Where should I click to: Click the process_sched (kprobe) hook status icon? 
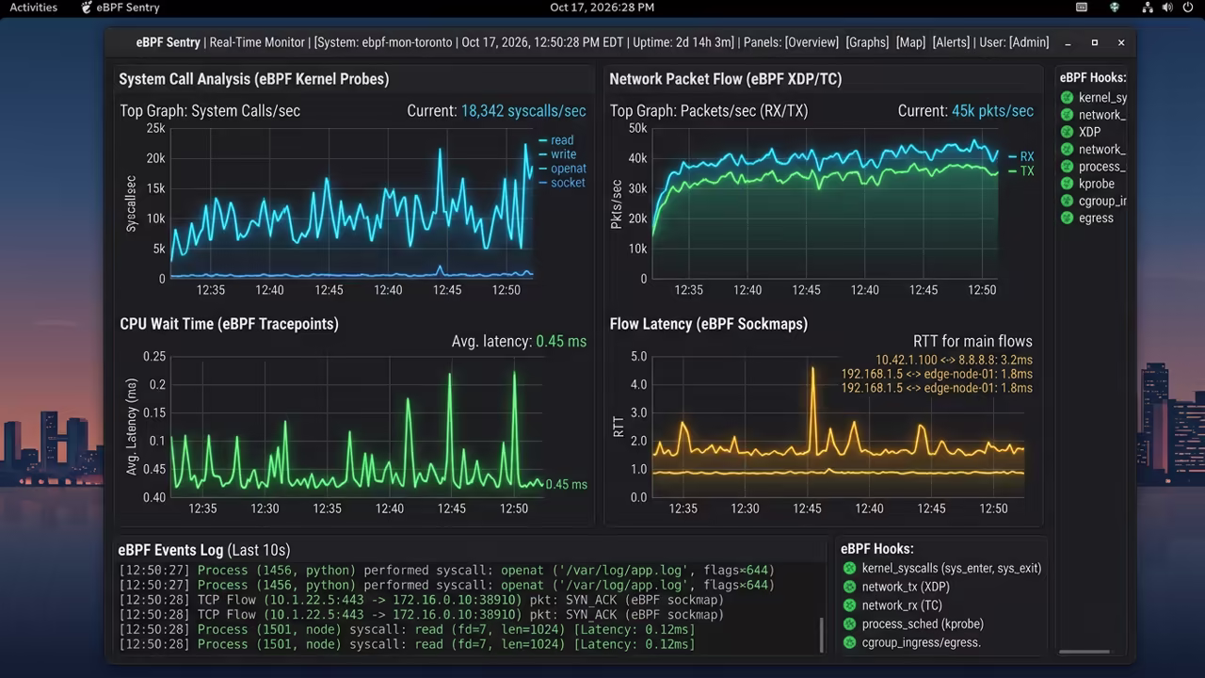pyautogui.click(x=849, y=623)
